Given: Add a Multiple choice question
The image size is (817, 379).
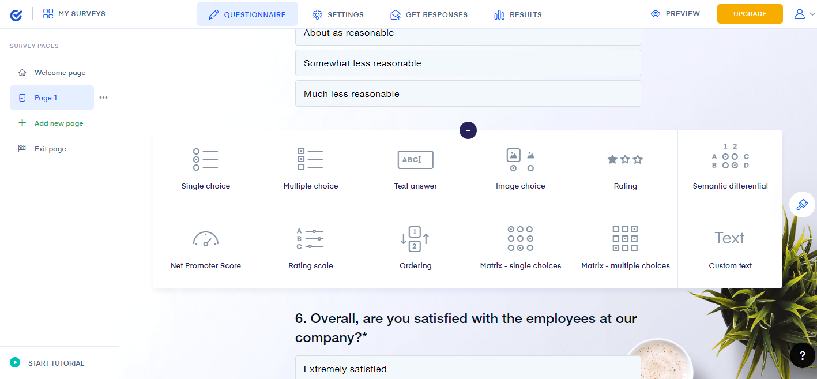Looking at the screenshot, I should (310, 170).
